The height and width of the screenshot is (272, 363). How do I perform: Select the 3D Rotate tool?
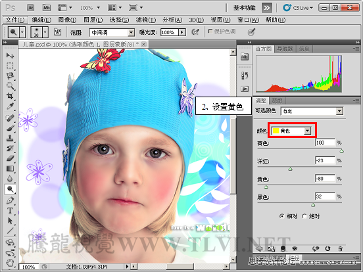(x=10, y=242)
